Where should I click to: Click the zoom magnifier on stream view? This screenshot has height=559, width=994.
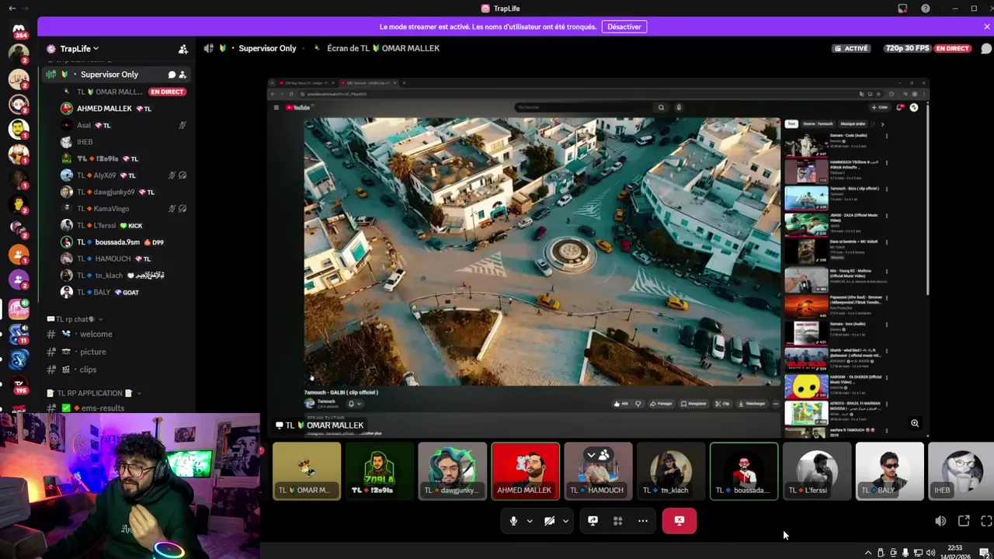click(x=915, y=423)
